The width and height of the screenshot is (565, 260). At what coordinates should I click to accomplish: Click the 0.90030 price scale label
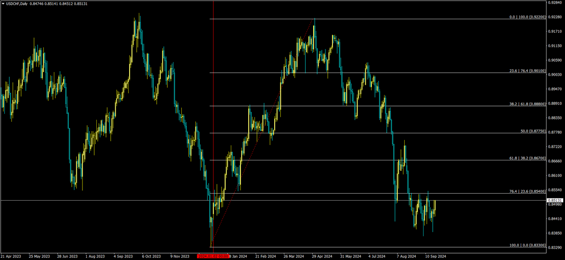coord(554,75)
